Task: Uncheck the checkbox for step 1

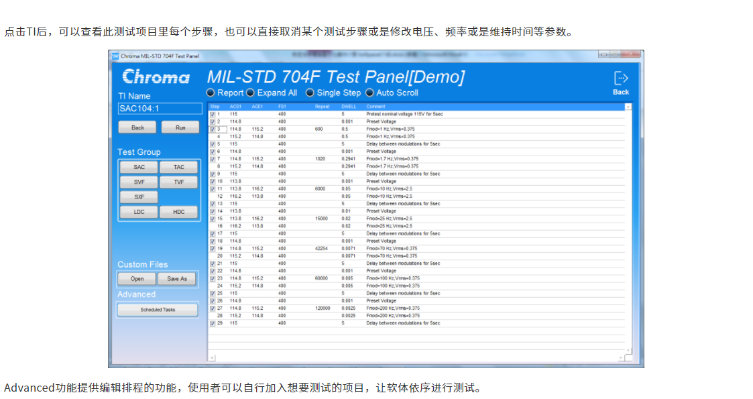Action: pyautogui.click(x=213, y=114)
